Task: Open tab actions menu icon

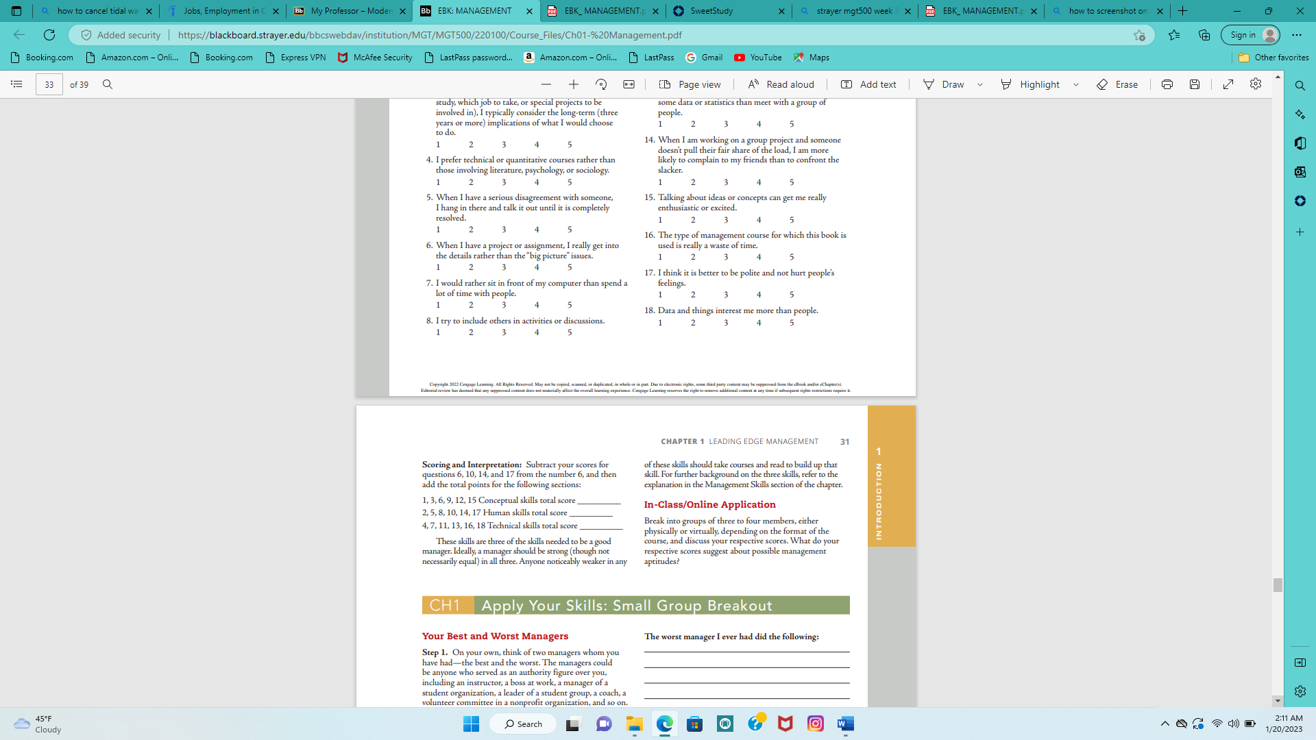Action: [16, 11]
